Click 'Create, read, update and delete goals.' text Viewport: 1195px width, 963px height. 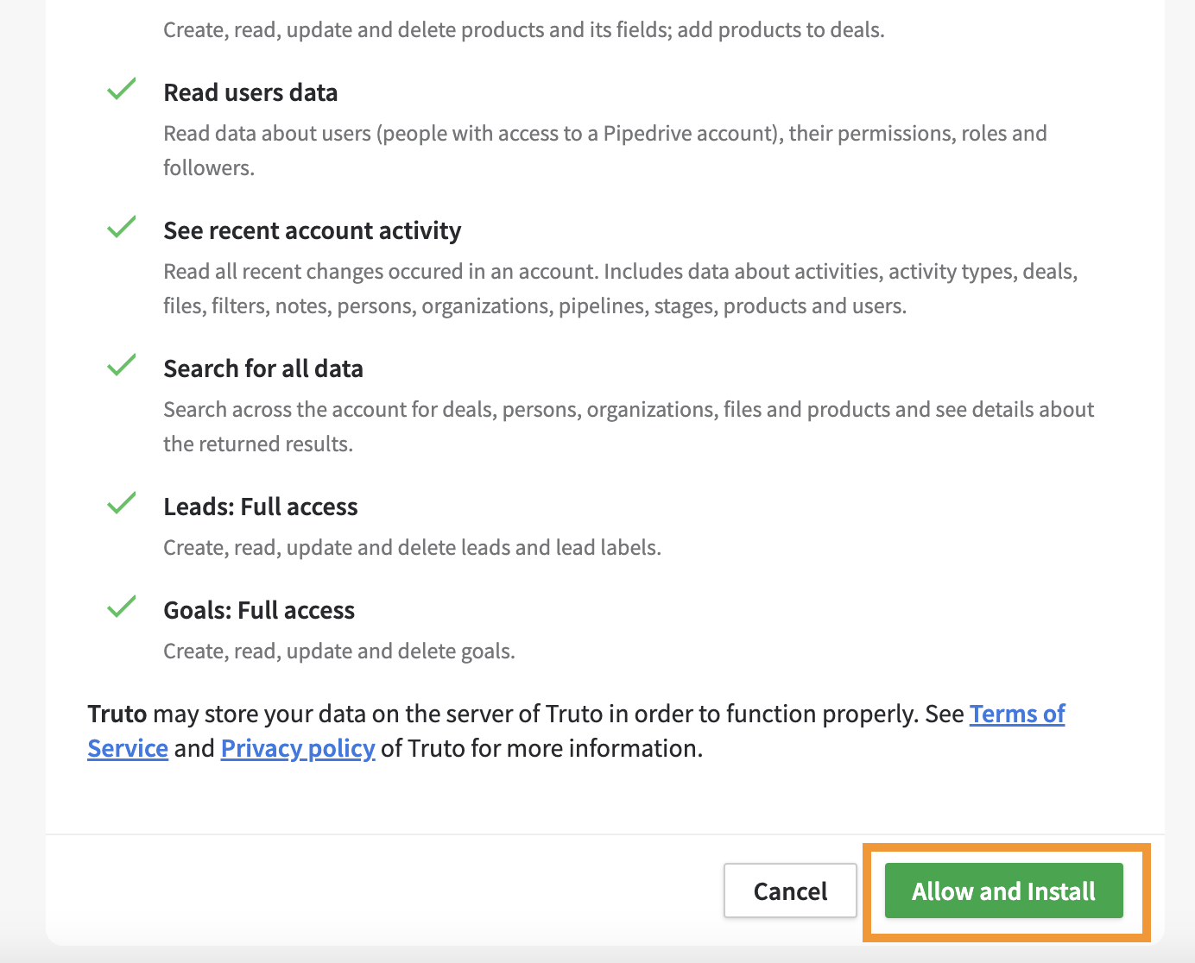point(339,651)
